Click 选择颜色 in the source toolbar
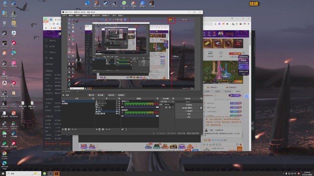Viewport: 314px width, 176px height. pos(121,95)
